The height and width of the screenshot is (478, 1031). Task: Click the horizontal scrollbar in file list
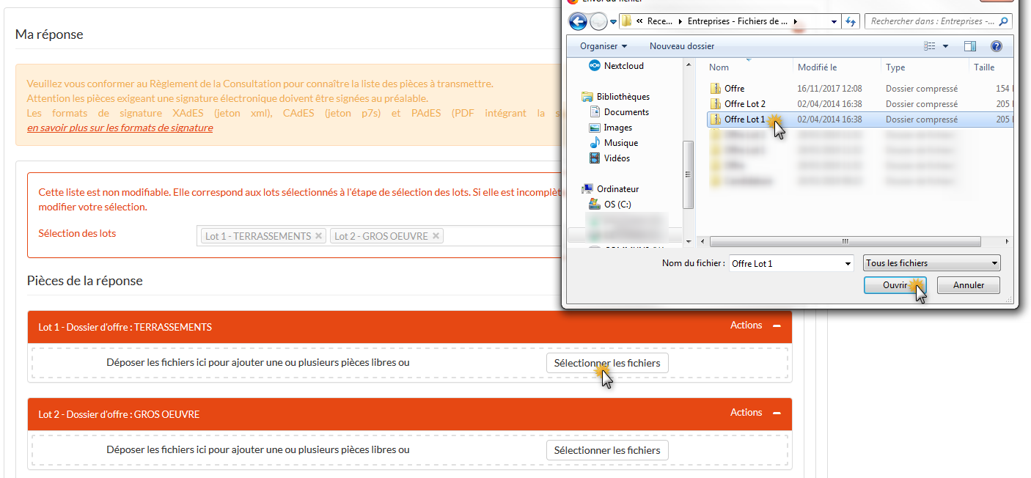point(845,241)
